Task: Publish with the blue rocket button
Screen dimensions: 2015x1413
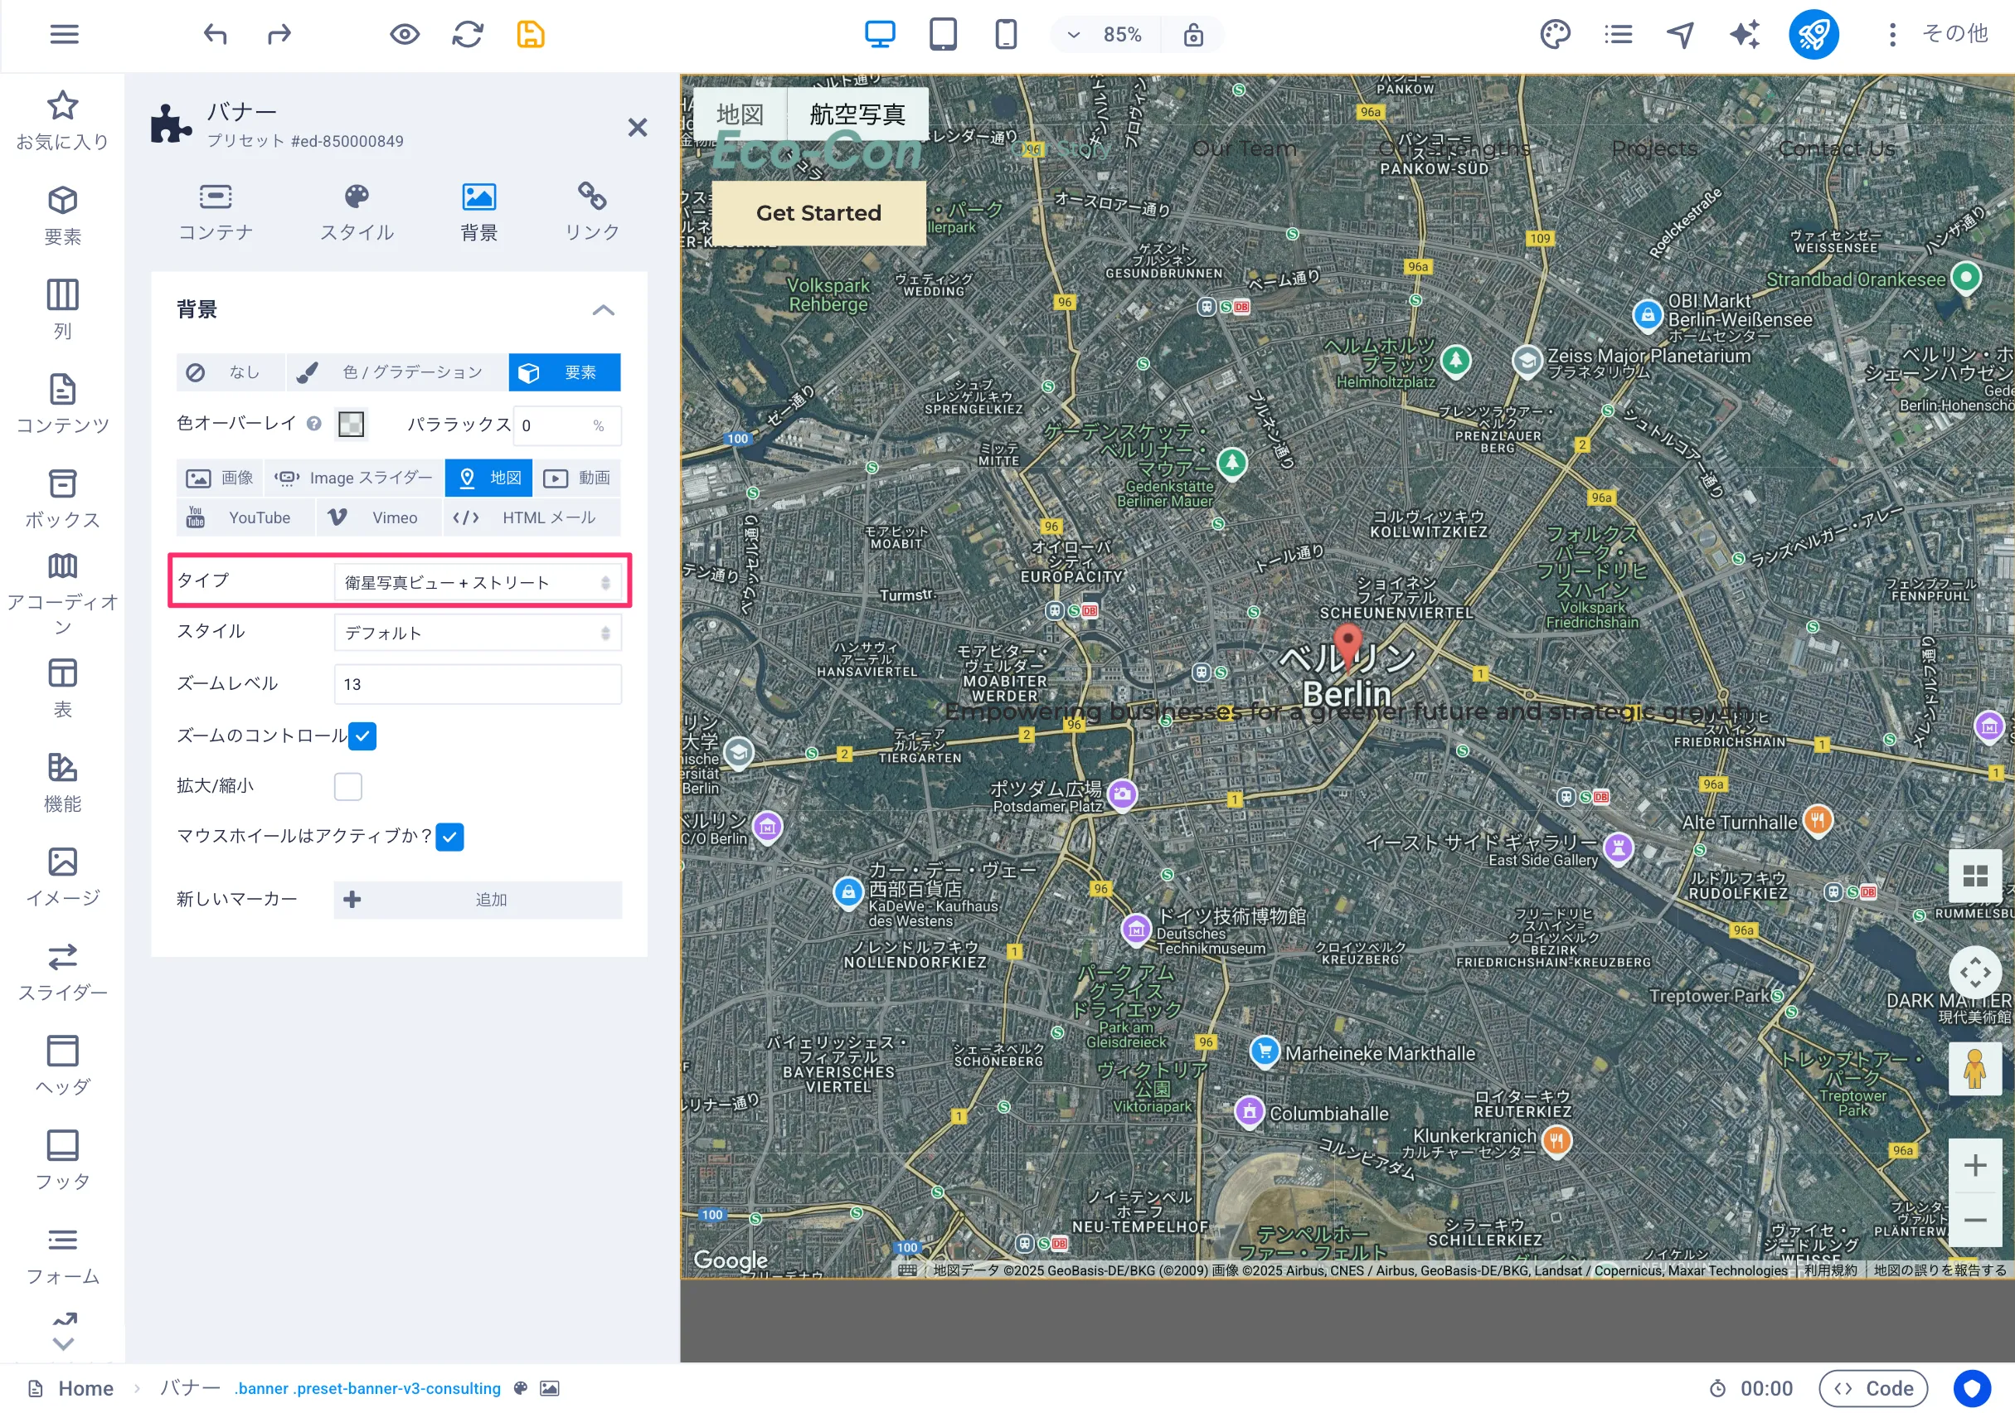Action: (x=1814, y=34)
